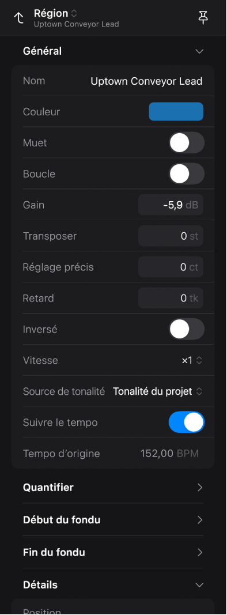This screenshot has height=615, width=227.
Task: Turn on the Inversé switch
Action: pos(187,329)
